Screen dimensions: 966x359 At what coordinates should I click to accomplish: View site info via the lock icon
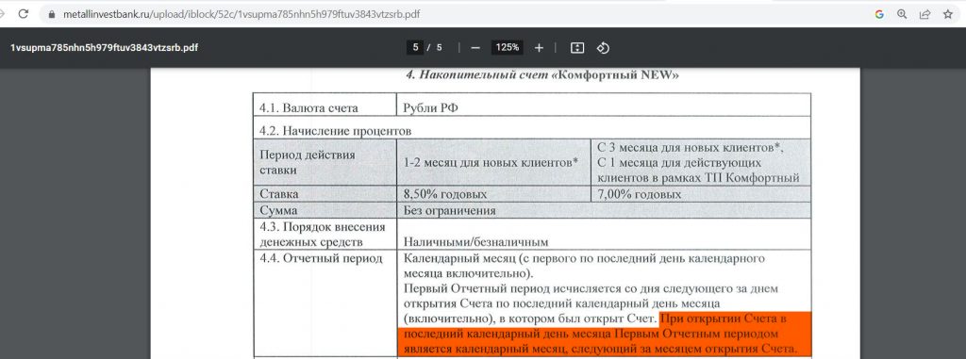[52, 14]
